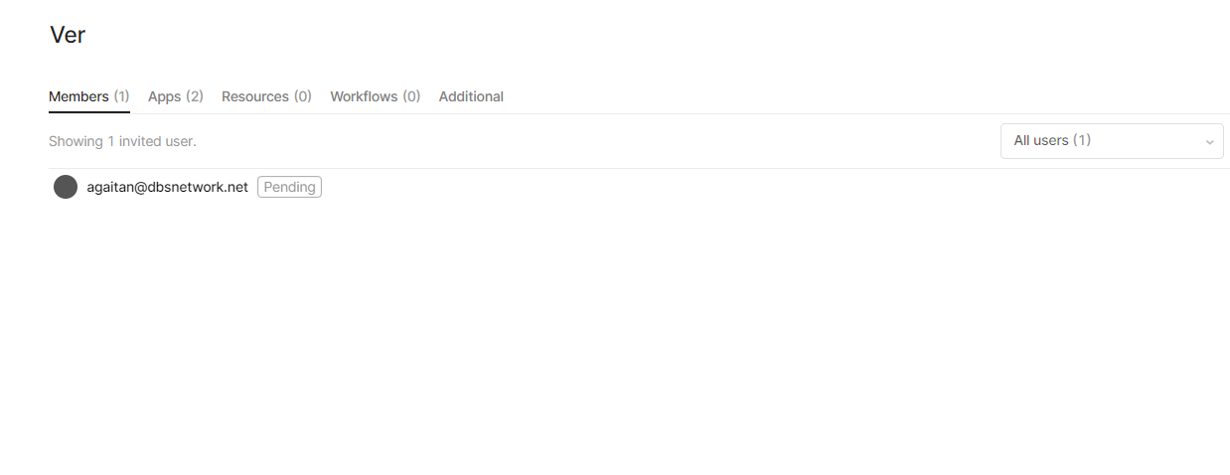1230x475 pixels.
Task: Select the Additional tab
Action: pyautogui.click(x=471, y=96)
